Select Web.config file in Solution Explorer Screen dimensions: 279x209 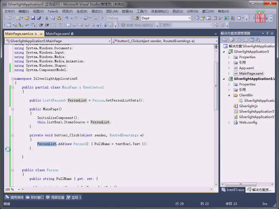coord(248,122)
